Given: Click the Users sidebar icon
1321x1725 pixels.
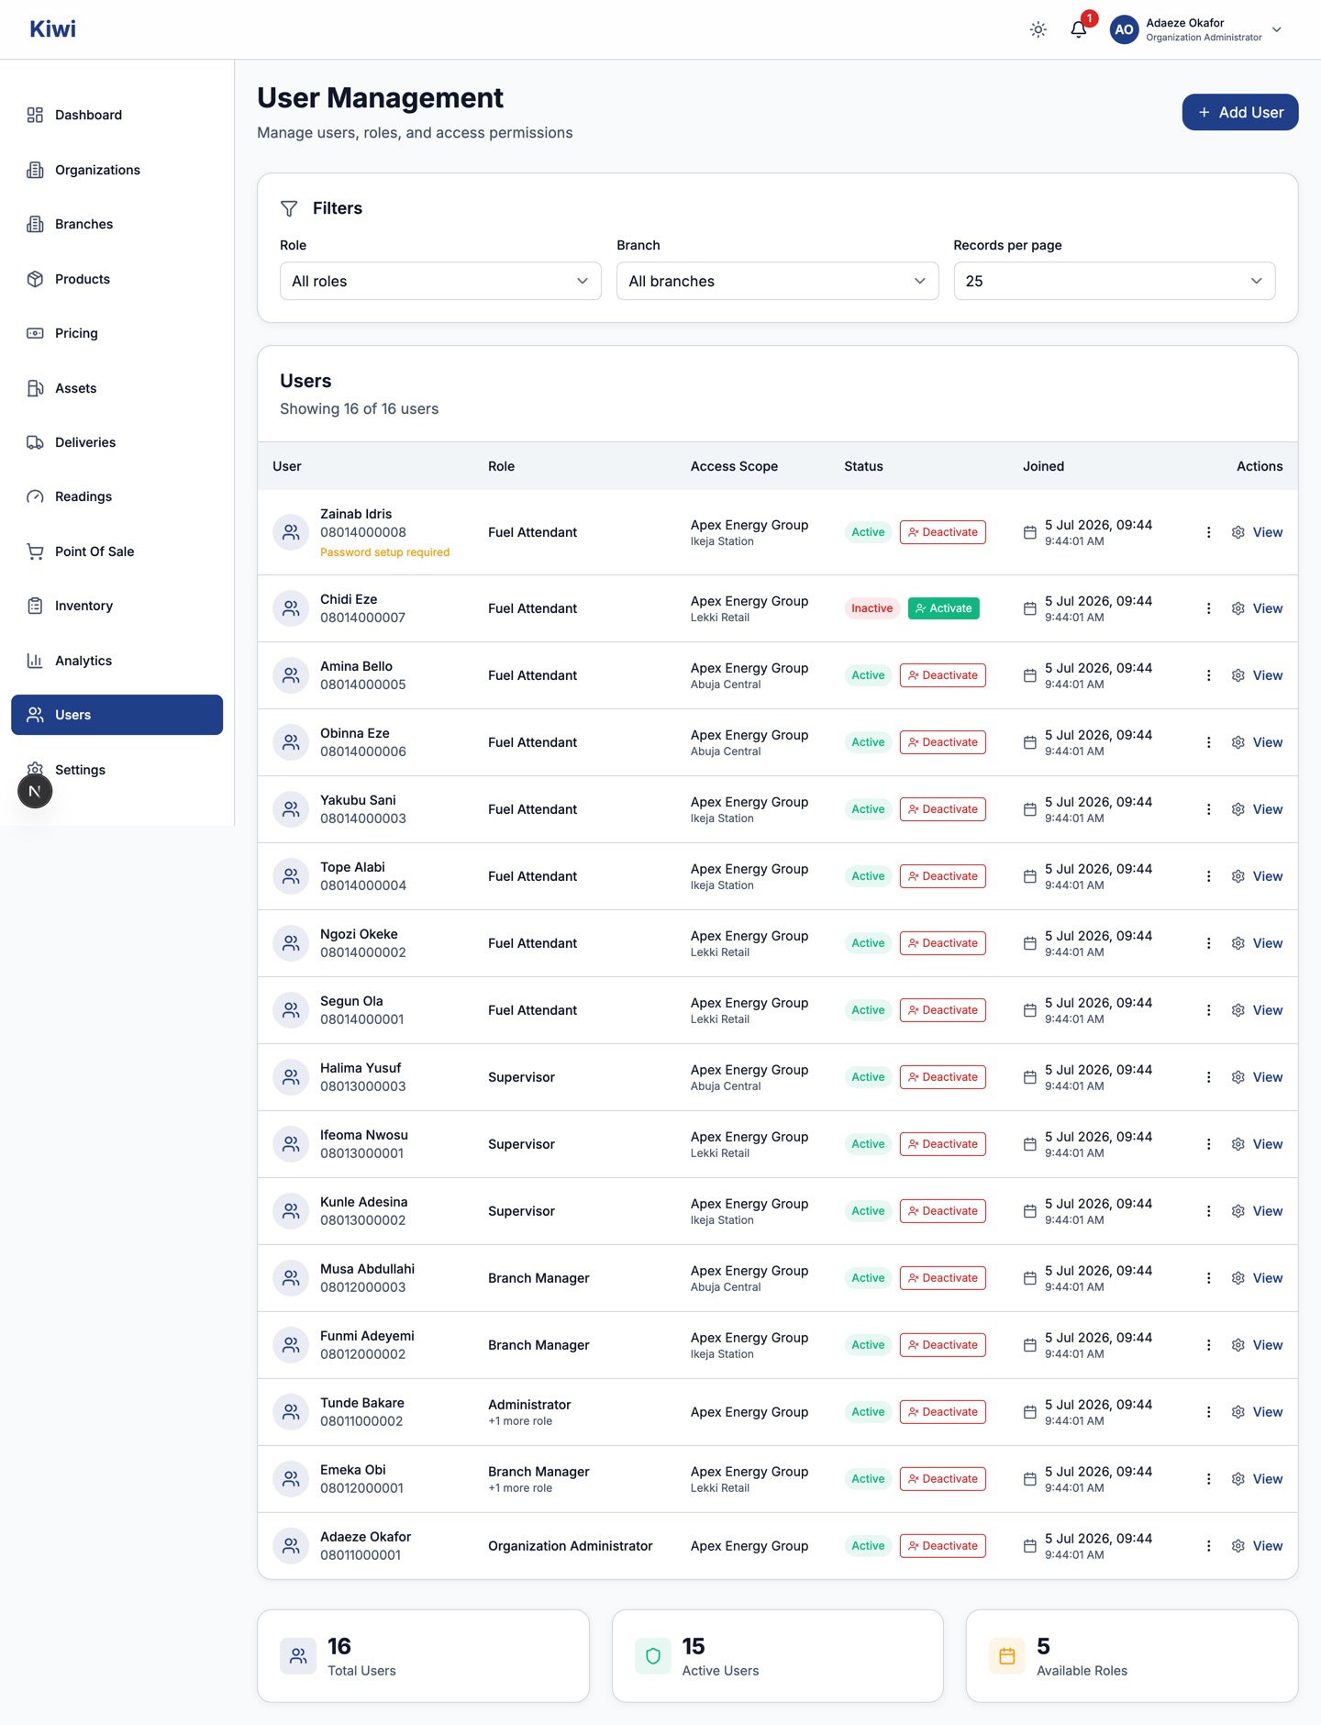Looking at the screenshot, I should [x=35, y=715].
